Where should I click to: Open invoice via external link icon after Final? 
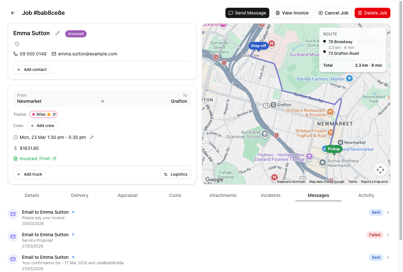pos(55,159)
